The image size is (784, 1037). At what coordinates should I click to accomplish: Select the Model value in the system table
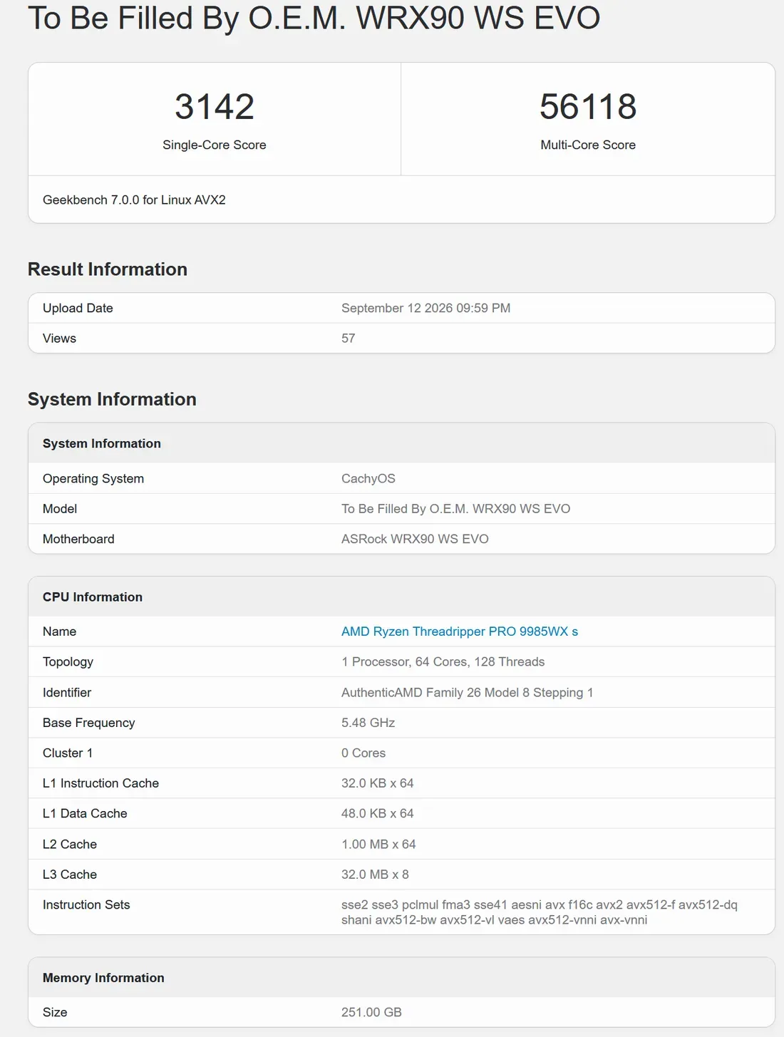(456, 509)
